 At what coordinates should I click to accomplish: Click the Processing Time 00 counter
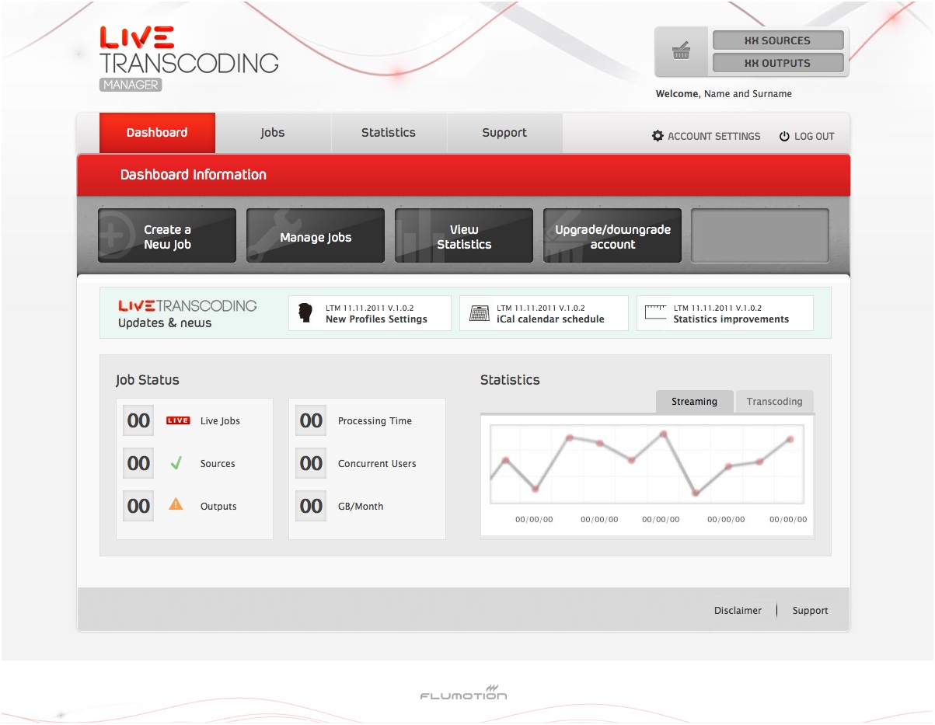point(311,420)
